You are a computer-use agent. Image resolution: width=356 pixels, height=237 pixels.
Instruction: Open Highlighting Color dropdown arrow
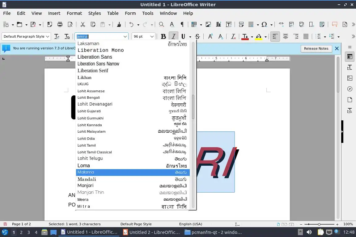tap(265, 37)
